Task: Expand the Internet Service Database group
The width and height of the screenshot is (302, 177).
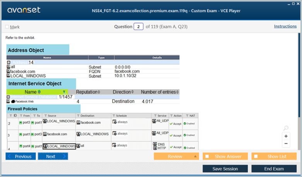Action: click(8, 97)
